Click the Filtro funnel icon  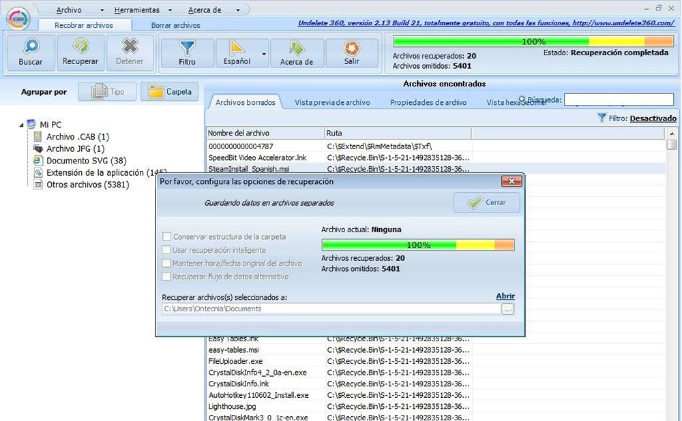[x=187, y=48]
